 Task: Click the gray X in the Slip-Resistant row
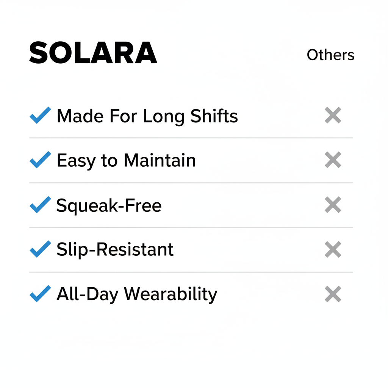click(333, 250)
